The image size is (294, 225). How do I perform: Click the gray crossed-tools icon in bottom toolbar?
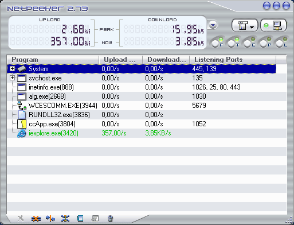tap(21, 218)
